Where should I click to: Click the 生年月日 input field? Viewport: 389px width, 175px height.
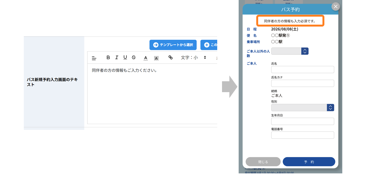tap(303, 121)
